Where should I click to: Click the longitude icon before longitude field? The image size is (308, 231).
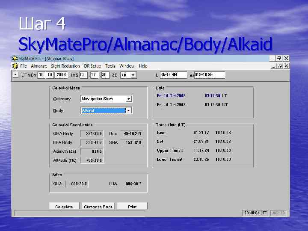pyautogui.click(x=192, y=75)
